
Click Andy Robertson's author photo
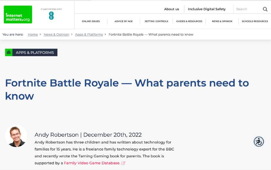click(x=16, y=136)
